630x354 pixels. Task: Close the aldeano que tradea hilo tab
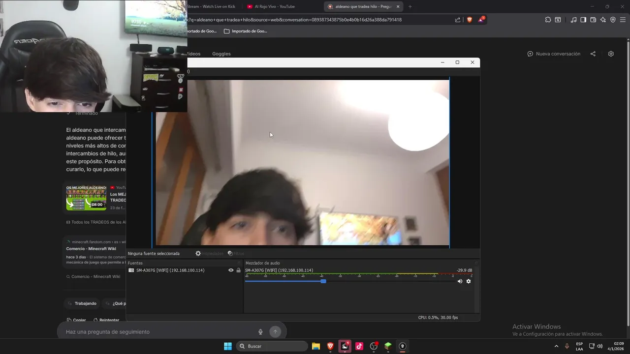click(x=398, y=6)
